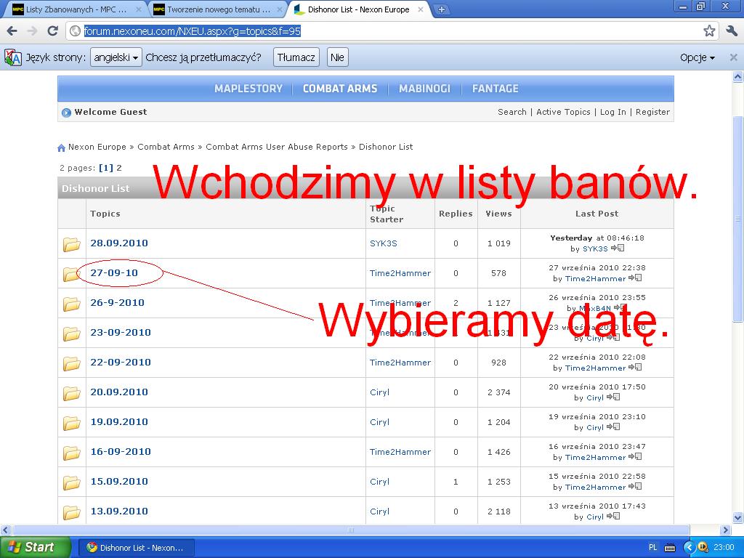Click the folder icon for topic 23-09-2010

point(72,333)
